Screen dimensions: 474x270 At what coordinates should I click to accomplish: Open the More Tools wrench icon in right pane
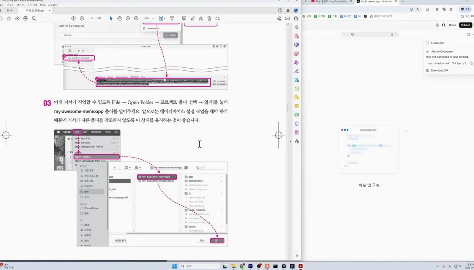[x=297, y=141]
